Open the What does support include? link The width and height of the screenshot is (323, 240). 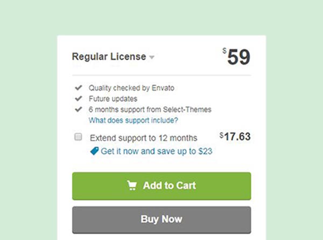(134, 120)
